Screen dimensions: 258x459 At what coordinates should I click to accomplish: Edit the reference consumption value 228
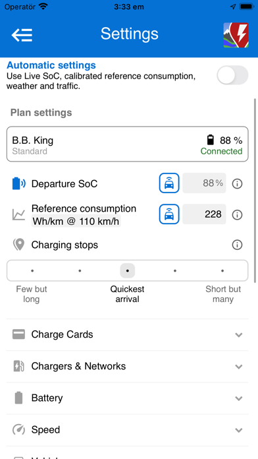point(204,214)
